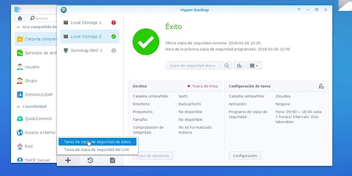Open the hamburger menu dropdown button
Viewport: 352px width, 176px height.
pos(254,66)
